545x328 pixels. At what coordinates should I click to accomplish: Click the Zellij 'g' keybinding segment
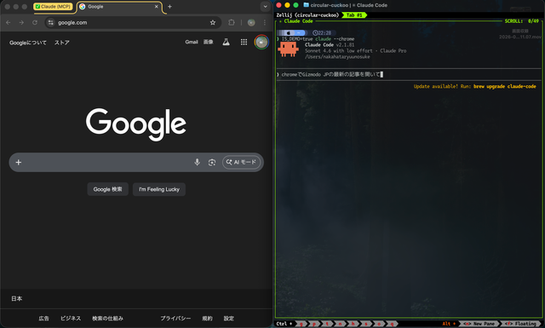tap(301, 324)
